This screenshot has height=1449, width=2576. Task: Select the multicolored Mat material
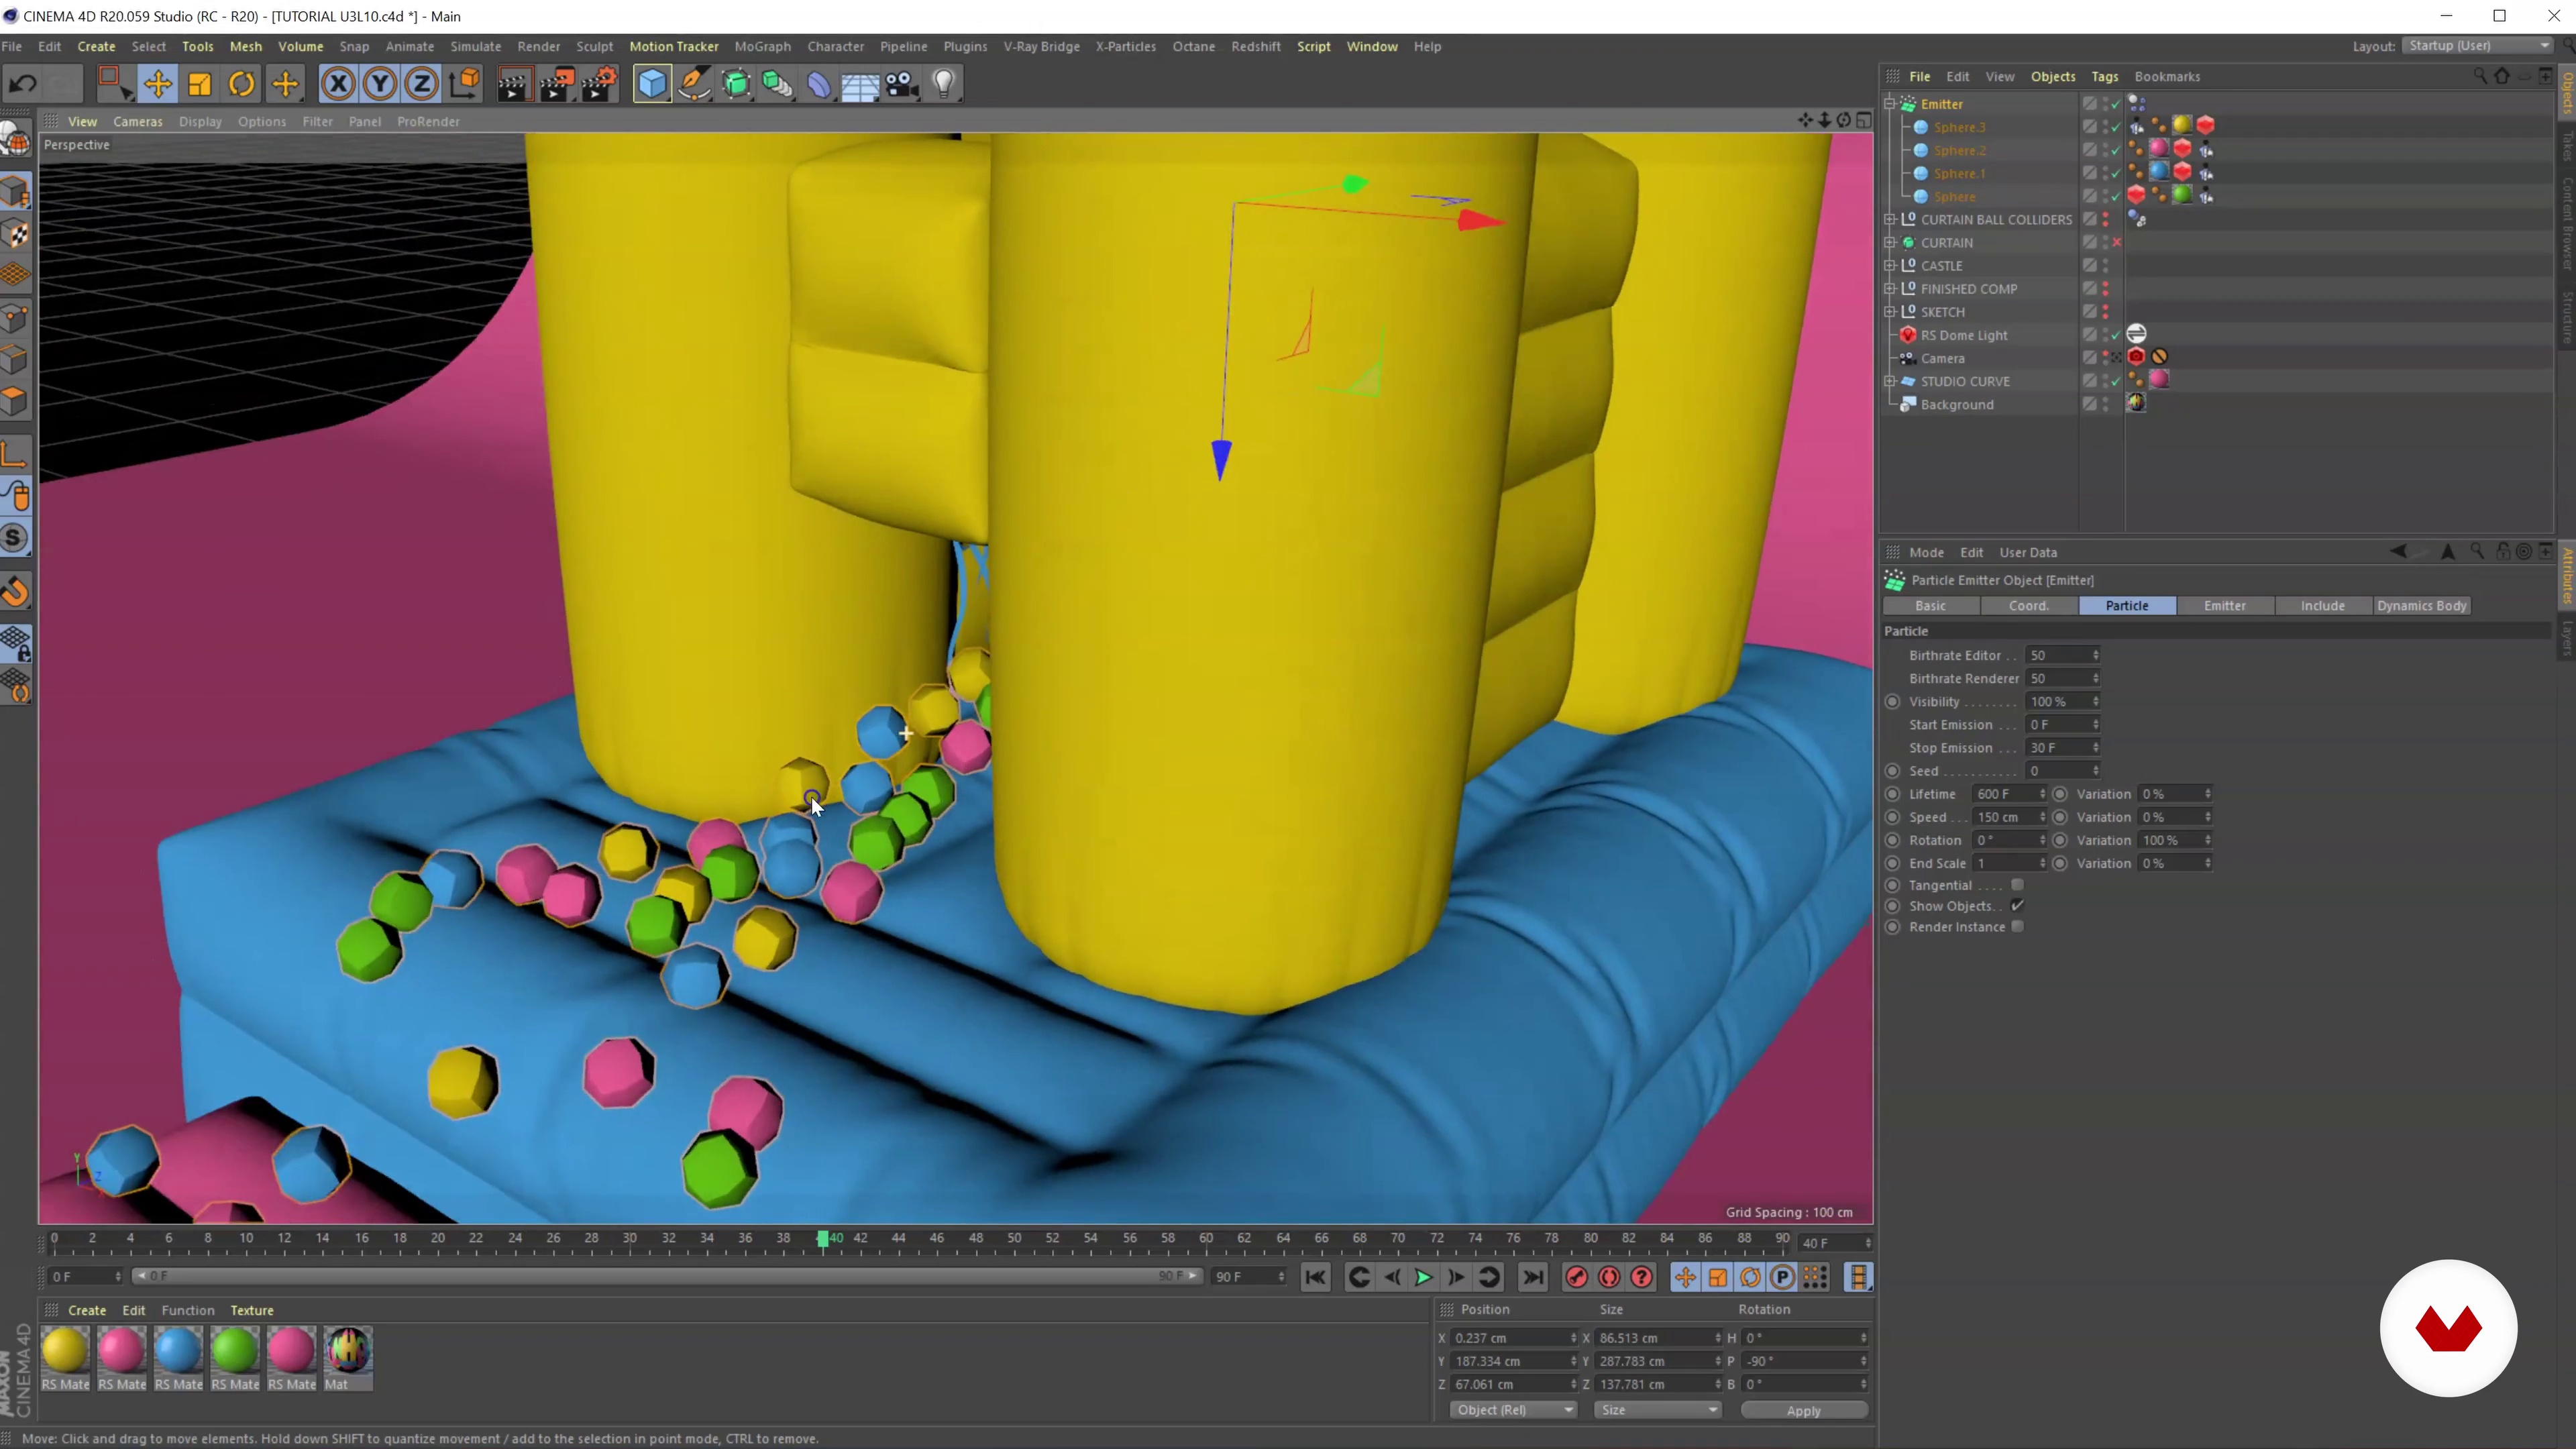point(348,1350)
